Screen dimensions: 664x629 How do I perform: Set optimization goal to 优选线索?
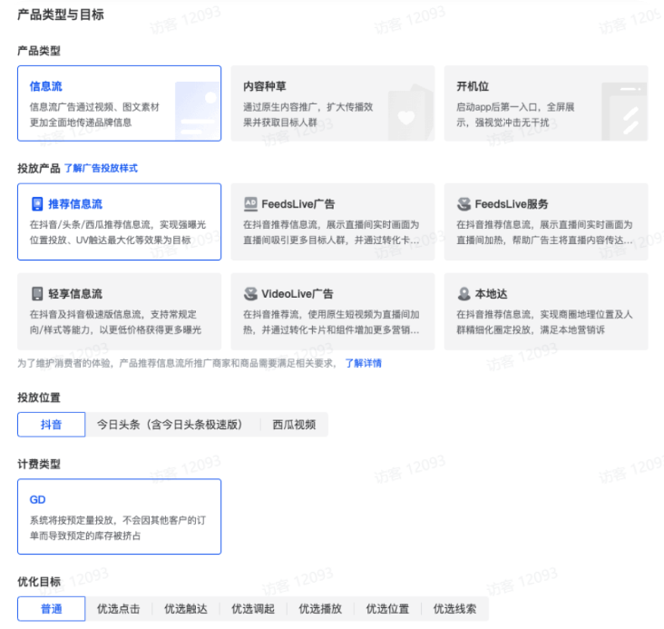[x=454, y=609]
